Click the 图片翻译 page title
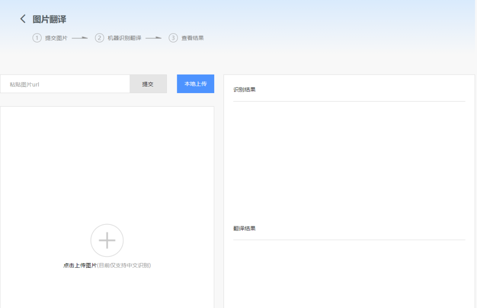Image resolution: width=477 pixels, height=308 pixels. coord(49,19)
